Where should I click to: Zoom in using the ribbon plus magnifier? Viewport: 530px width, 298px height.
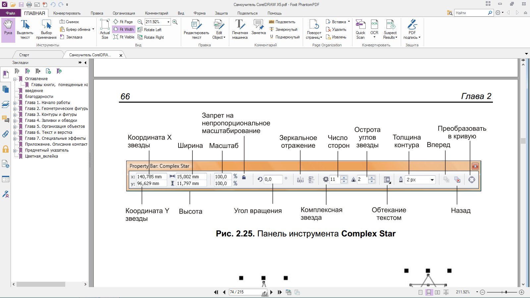tap(175, 22)
